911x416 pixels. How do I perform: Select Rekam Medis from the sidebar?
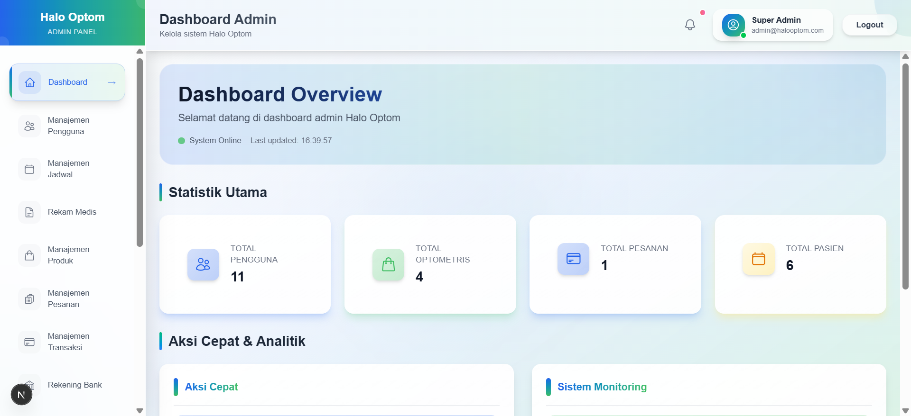(x=67, y=212)
